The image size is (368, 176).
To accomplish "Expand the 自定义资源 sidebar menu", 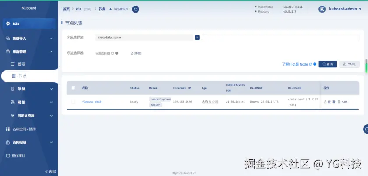I will coord(51,116).
